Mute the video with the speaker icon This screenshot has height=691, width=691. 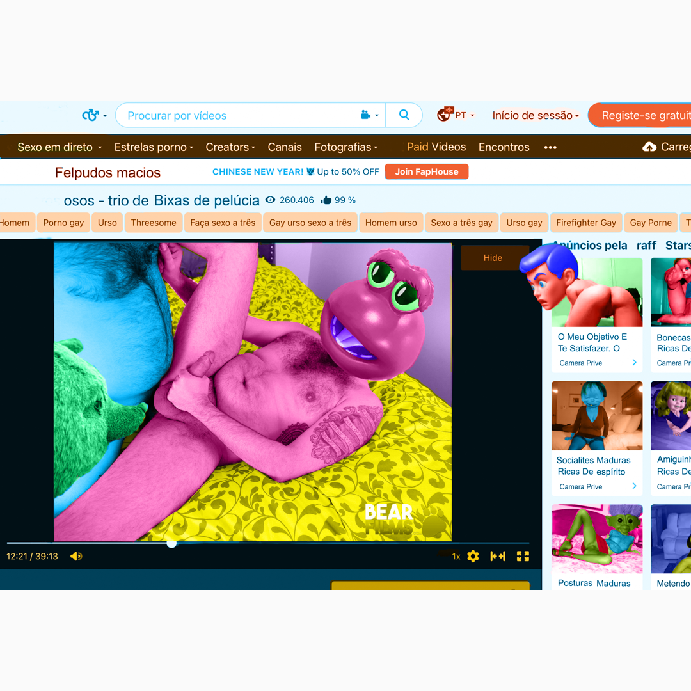[x=76, y=556]
